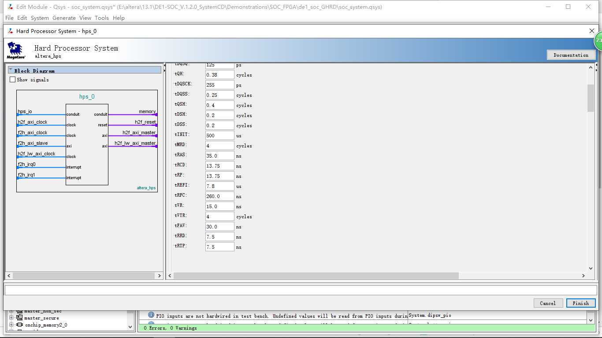Screen dimensions: 602x338
Task: Open the System menu
Action: pos(40,18)
